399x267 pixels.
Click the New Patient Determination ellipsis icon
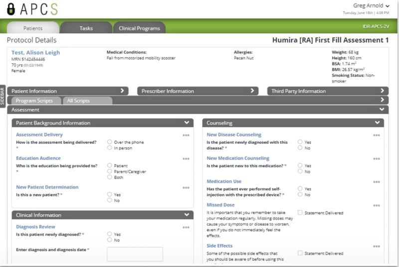pyautogui.click(x=186, y=188)
